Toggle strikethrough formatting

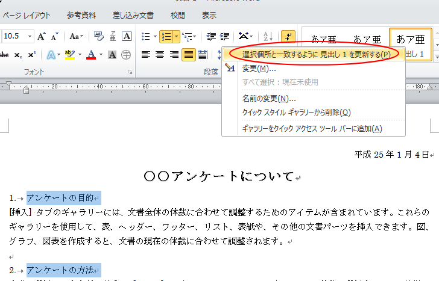(4, 55)
